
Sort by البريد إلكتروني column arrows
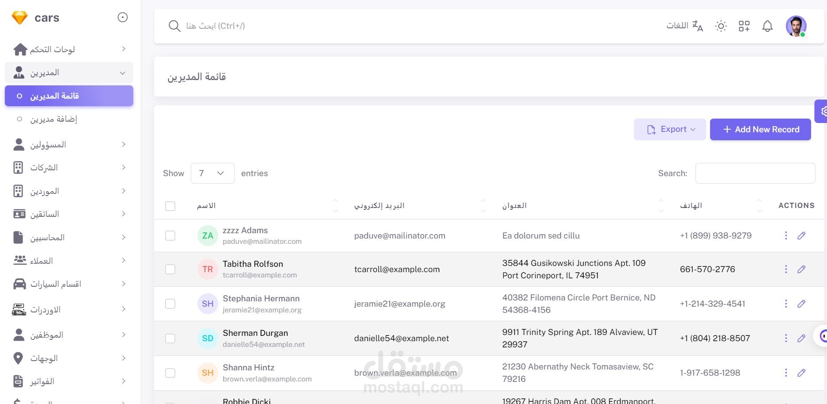click(483, 206)
